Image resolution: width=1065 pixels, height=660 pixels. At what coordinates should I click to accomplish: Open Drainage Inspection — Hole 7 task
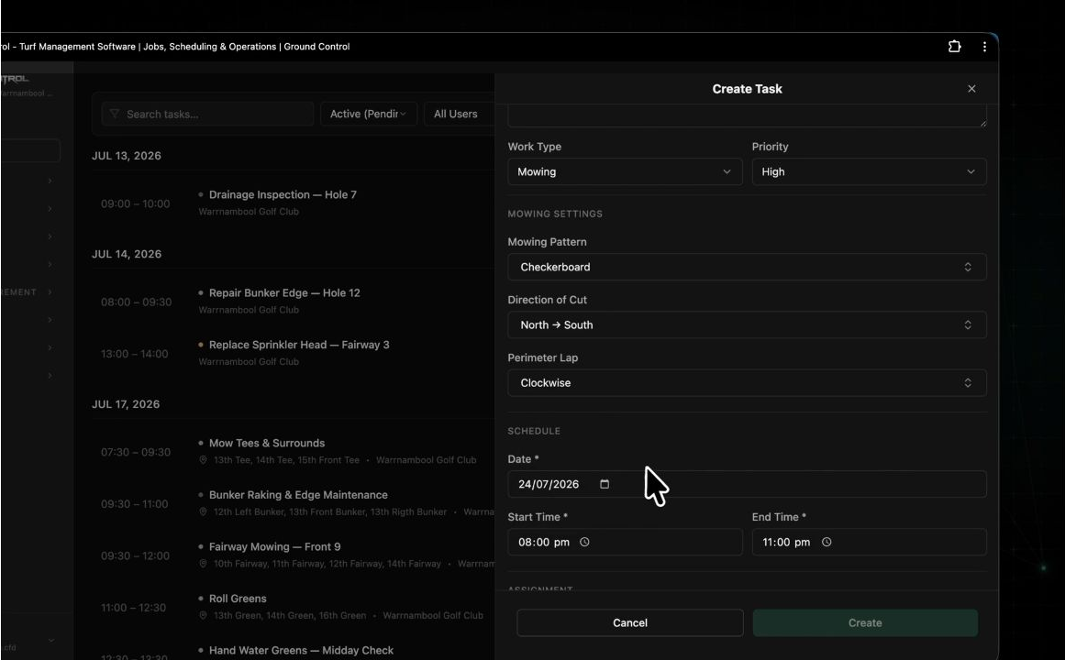pos(283,195)
